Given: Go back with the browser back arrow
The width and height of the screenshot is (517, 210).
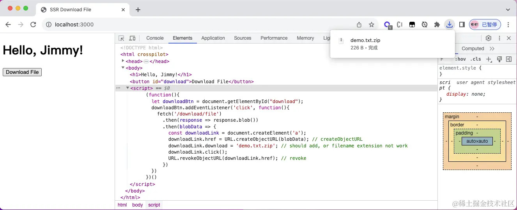Looking at the screenshot, I should 8,24.
